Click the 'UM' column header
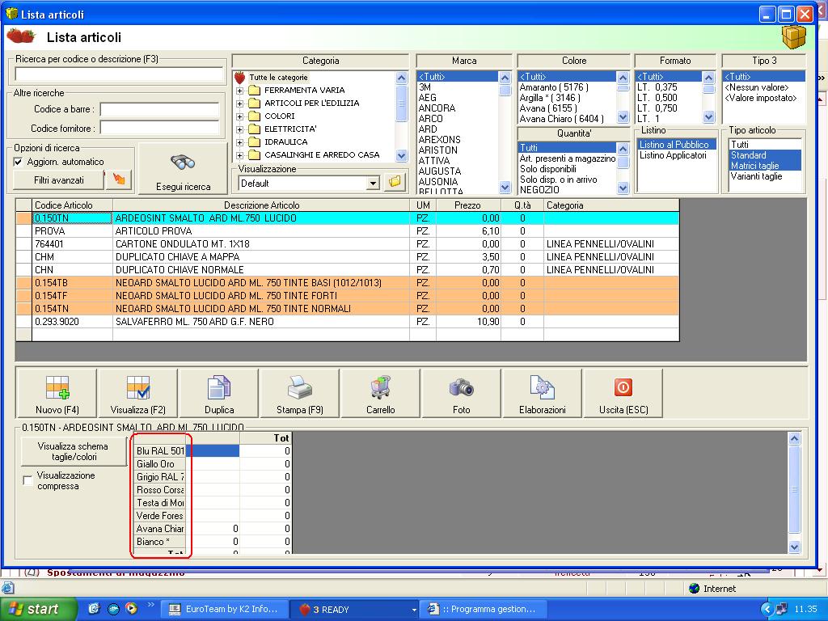 pos(423,205)
